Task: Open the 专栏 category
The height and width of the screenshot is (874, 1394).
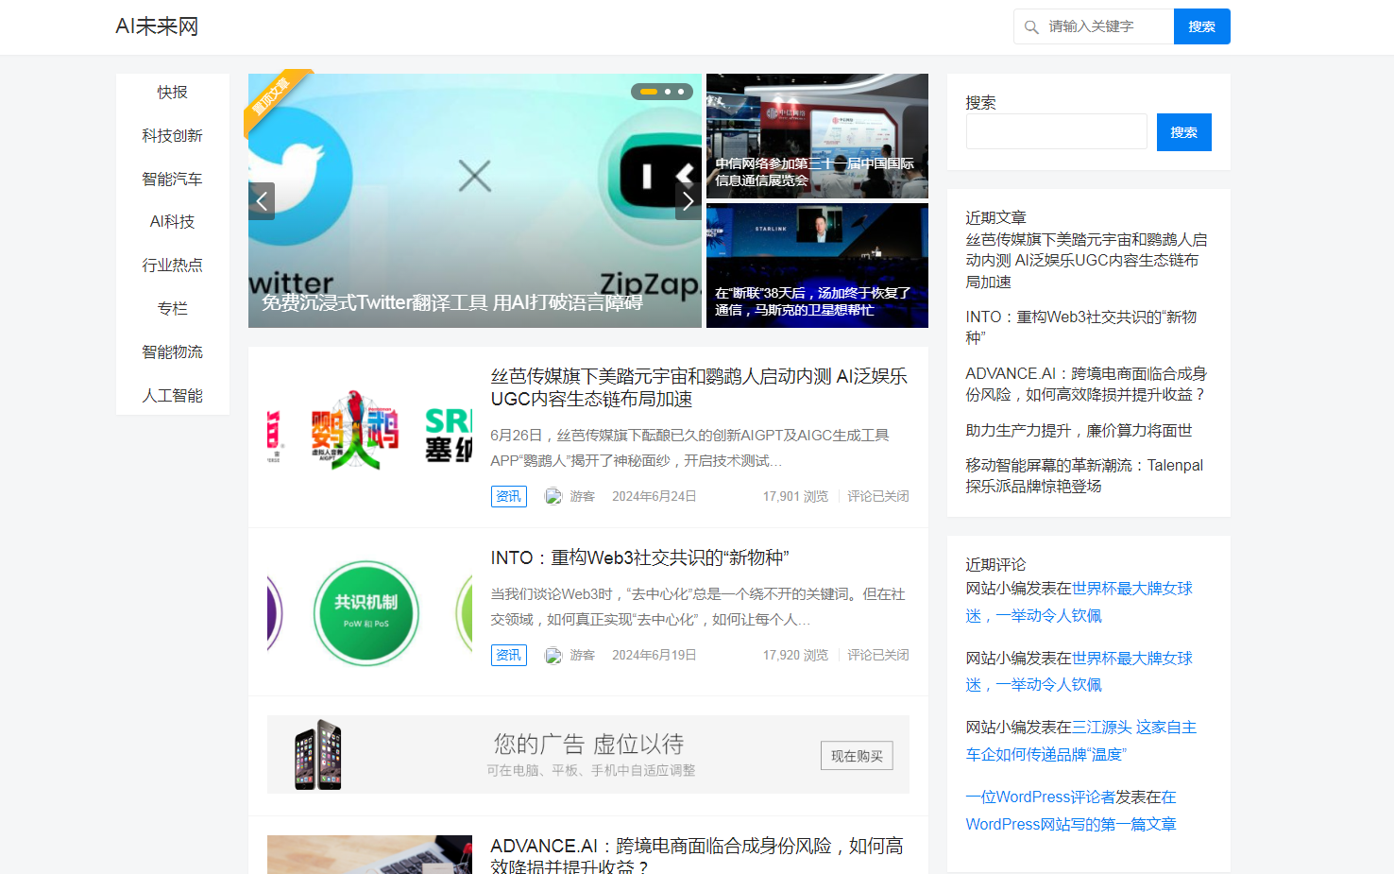Action: tap(173, 309)
